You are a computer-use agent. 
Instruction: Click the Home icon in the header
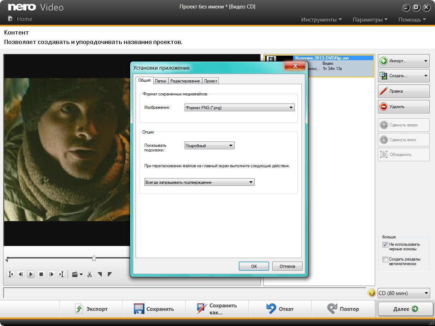point(11,19)
